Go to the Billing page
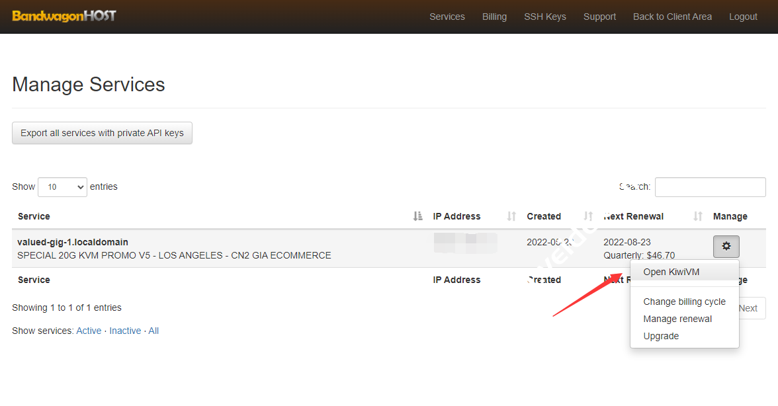 494,17
